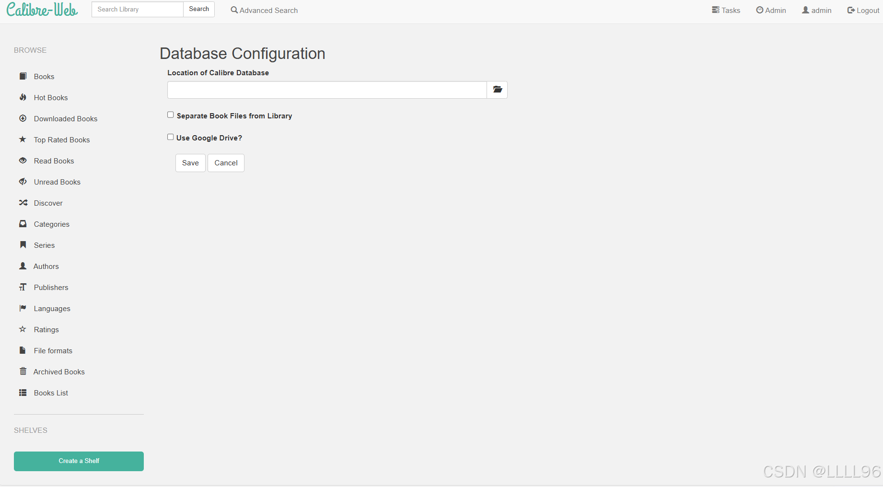The width and height of the screenshot is (883, 487).
Task: Click the Create a Shelf button
Action: coord(79,461)
